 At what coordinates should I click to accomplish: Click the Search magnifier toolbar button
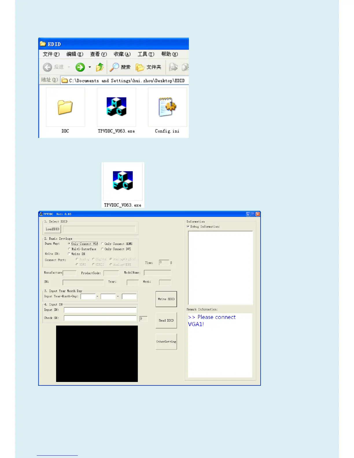[120, 67]
